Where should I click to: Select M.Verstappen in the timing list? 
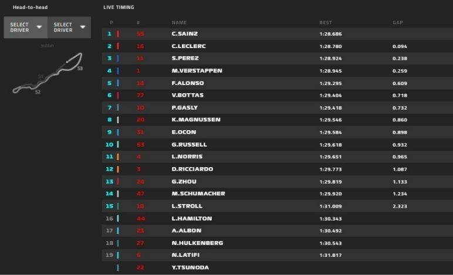(197, 71)
